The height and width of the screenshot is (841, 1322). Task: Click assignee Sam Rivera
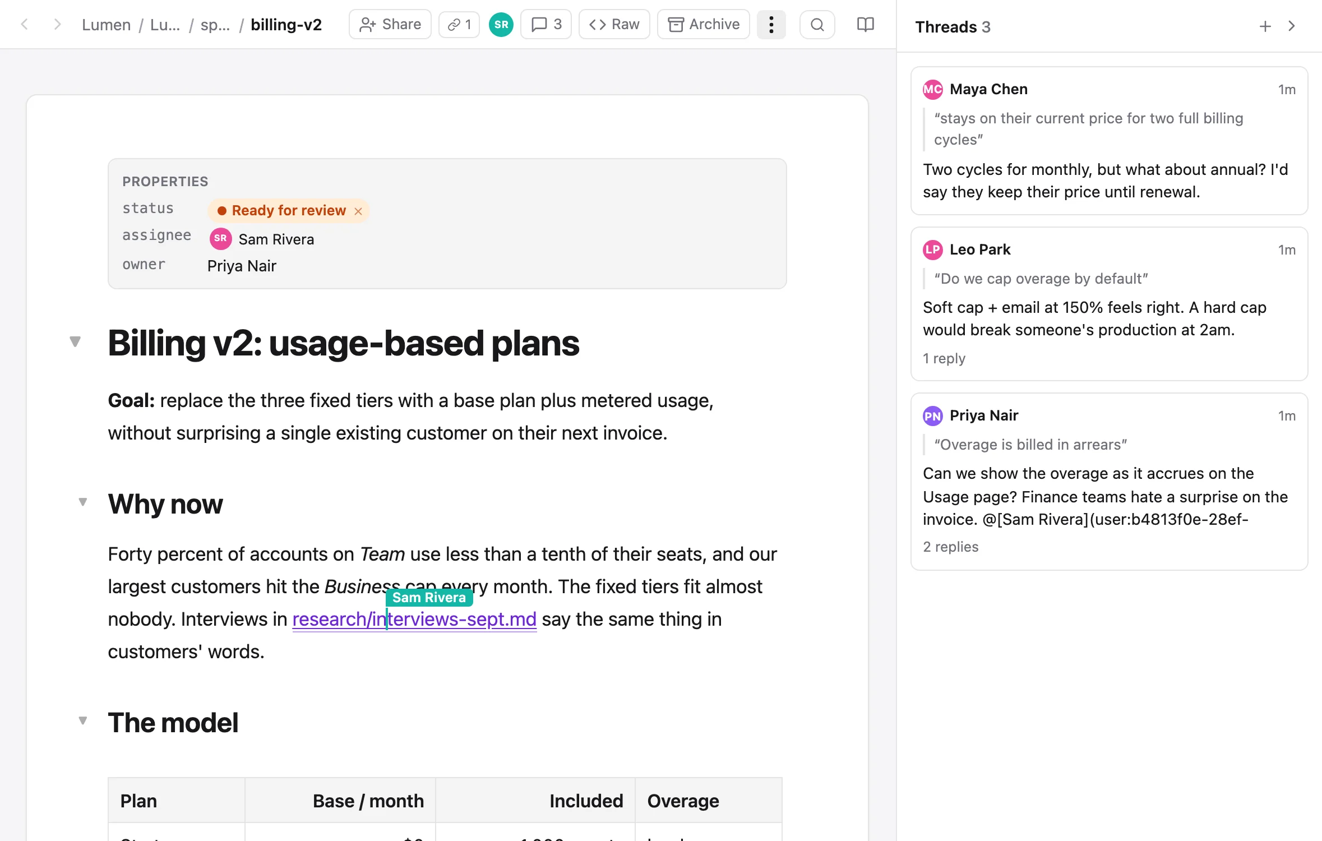click(262, 239)
